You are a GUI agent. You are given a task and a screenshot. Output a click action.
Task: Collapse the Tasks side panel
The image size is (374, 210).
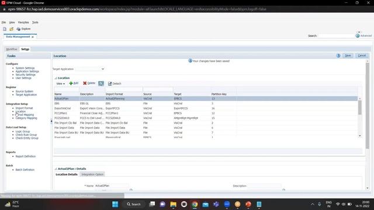(x=51, y=121)
